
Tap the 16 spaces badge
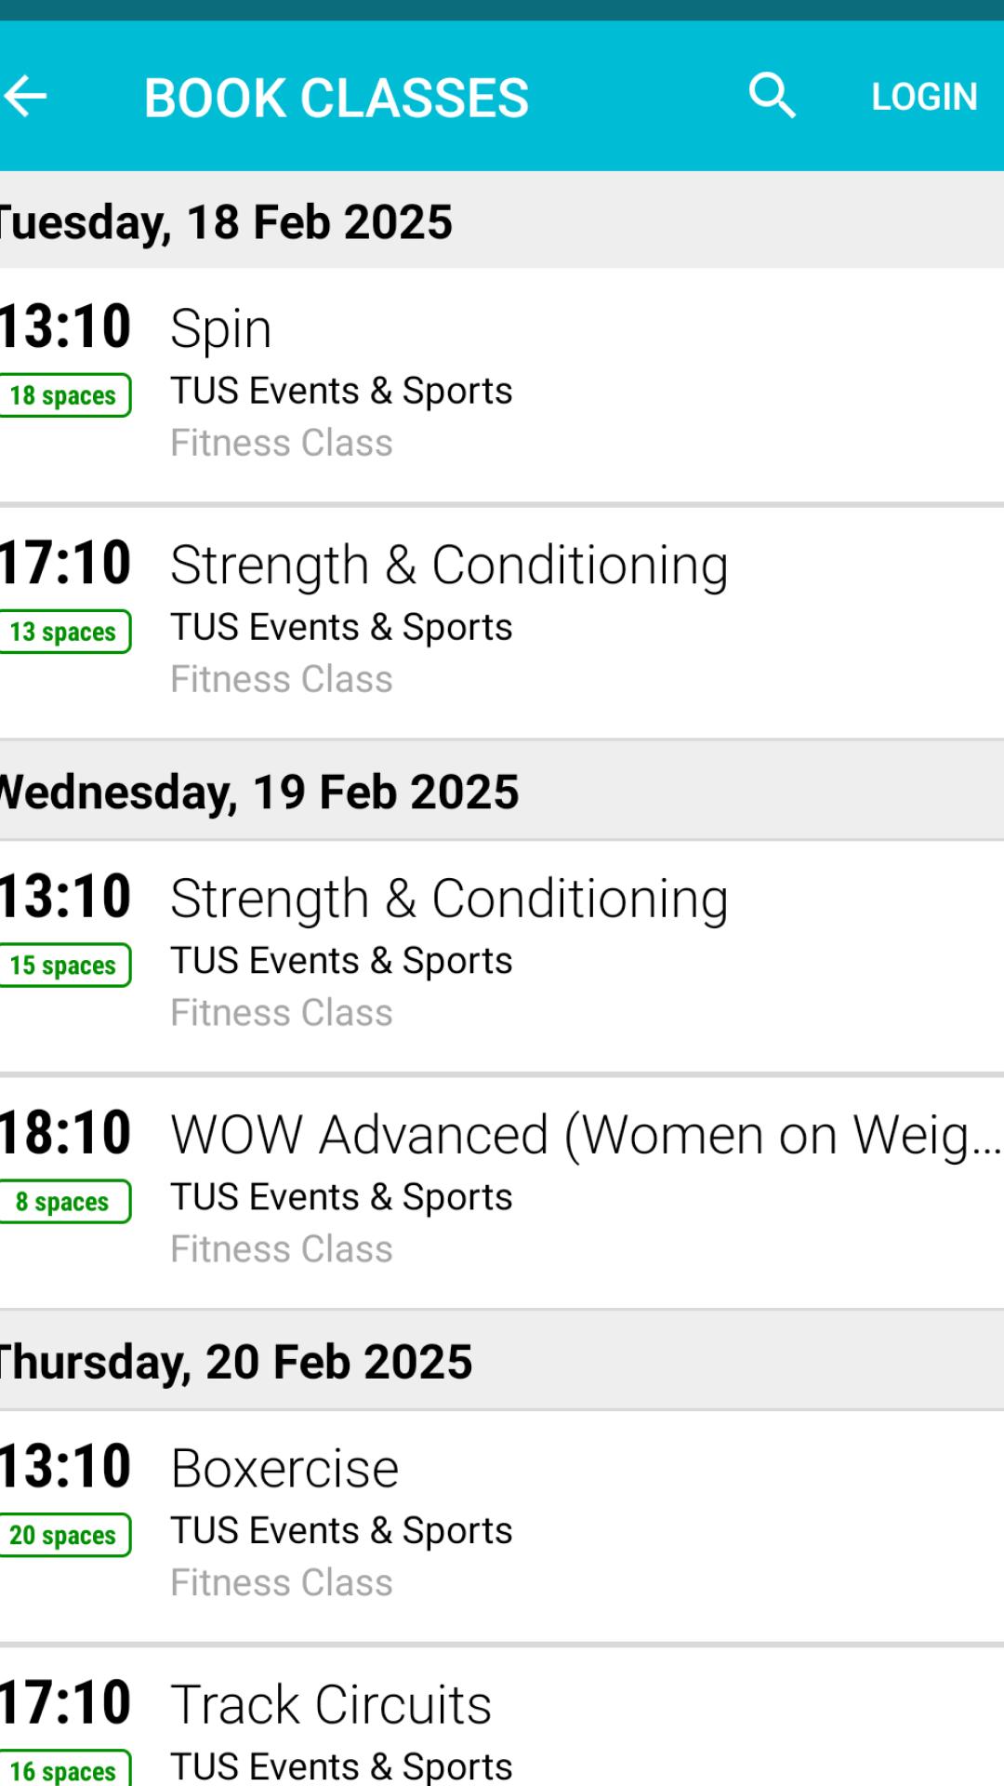(63, 1770)
